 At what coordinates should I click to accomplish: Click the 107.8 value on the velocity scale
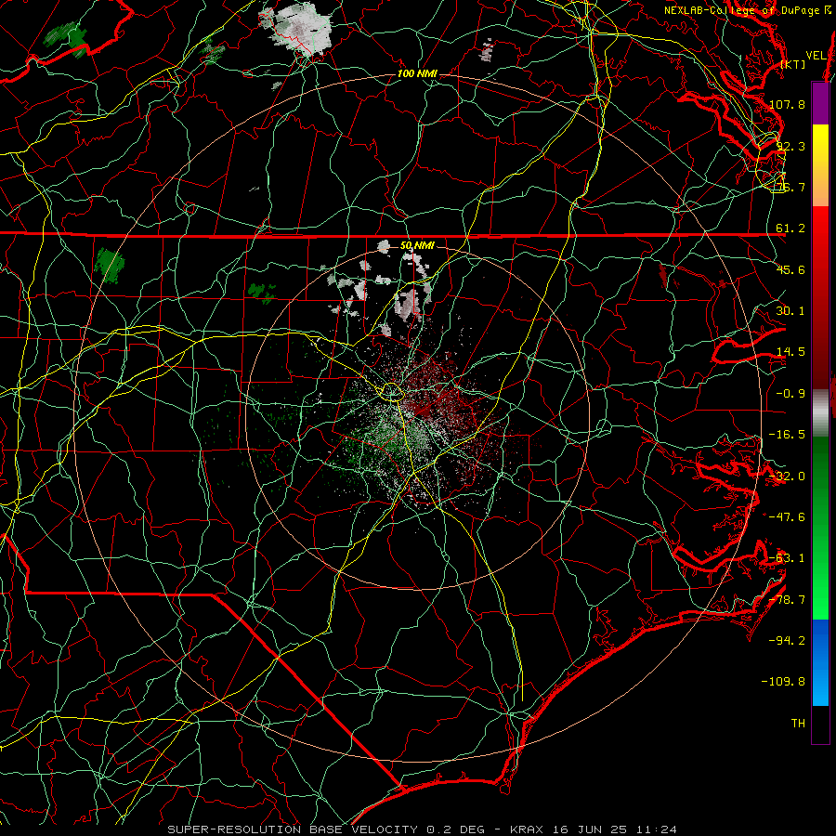coord(787,104)
